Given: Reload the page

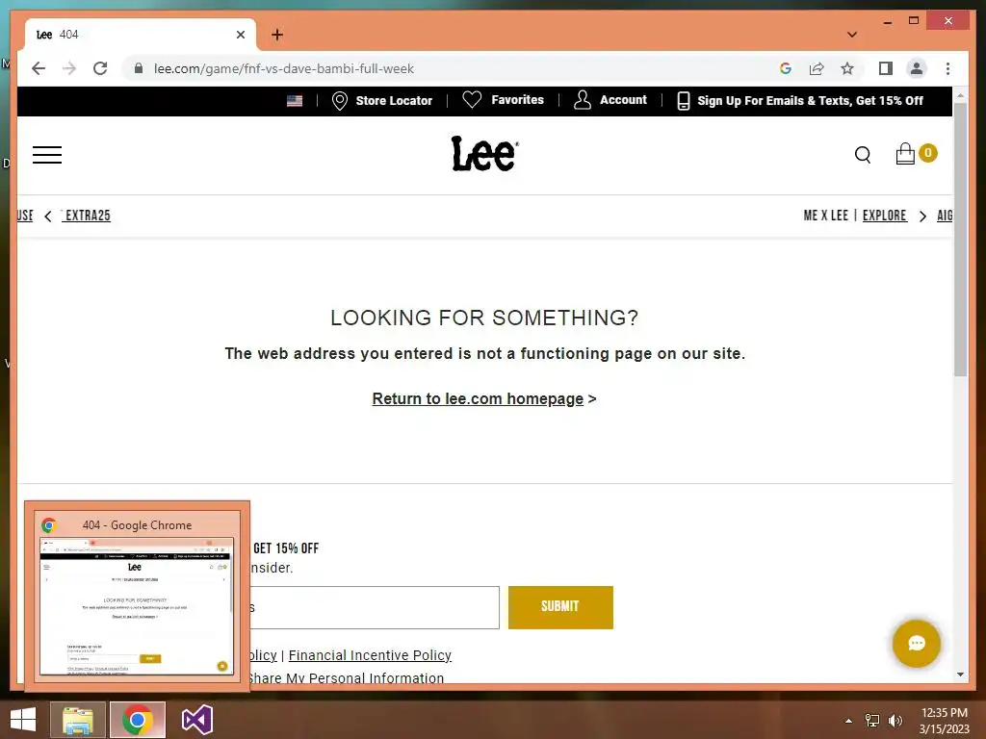Looking at the screenshot, I should tap(100, 68).
